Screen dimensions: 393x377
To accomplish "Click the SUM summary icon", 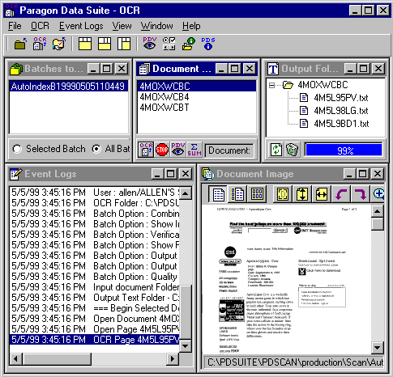I will coord(194,150).
